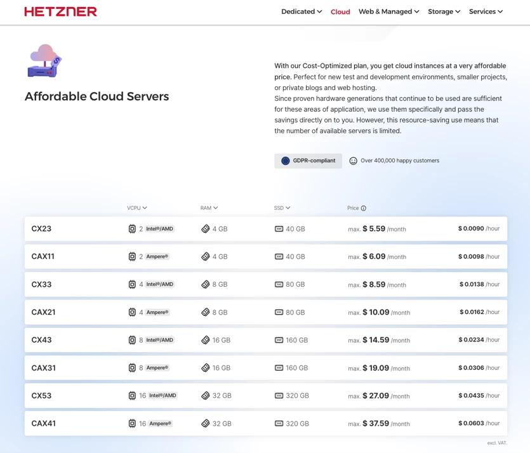Expand the Dedicated navigation menu
This screenshot has height=453, width=530.
301,11
